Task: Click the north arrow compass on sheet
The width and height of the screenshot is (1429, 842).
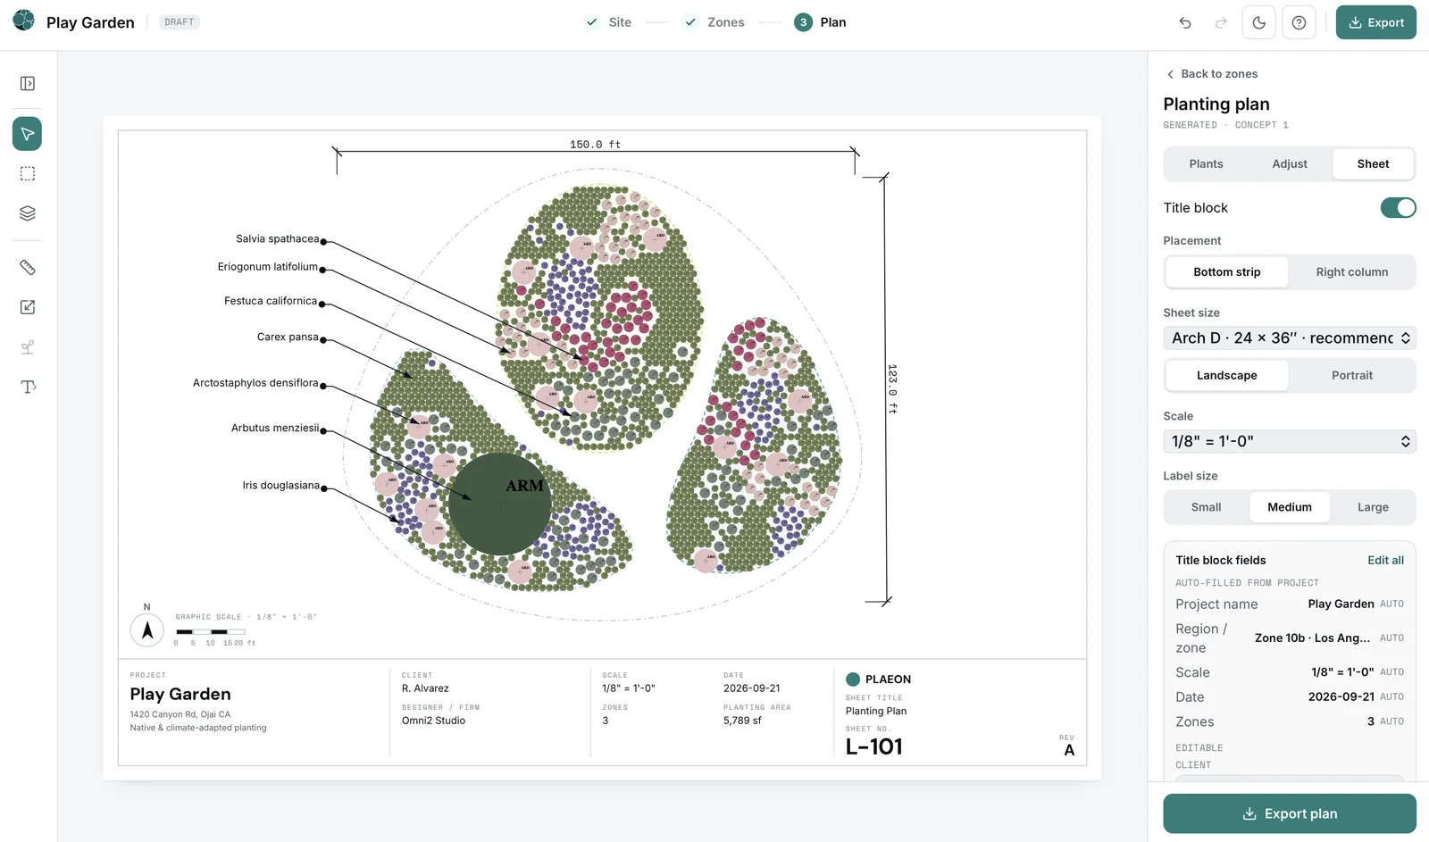Action: point(147,630)
